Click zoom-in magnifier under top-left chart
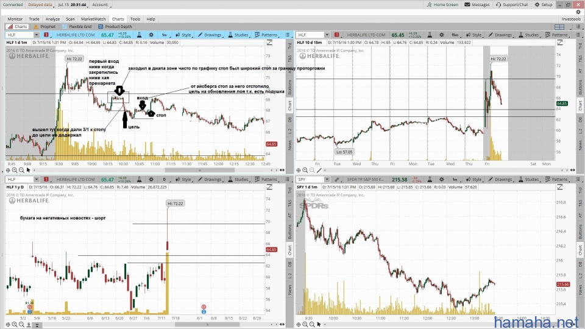This screenshot has width=585, height=329. pos(15,170)
